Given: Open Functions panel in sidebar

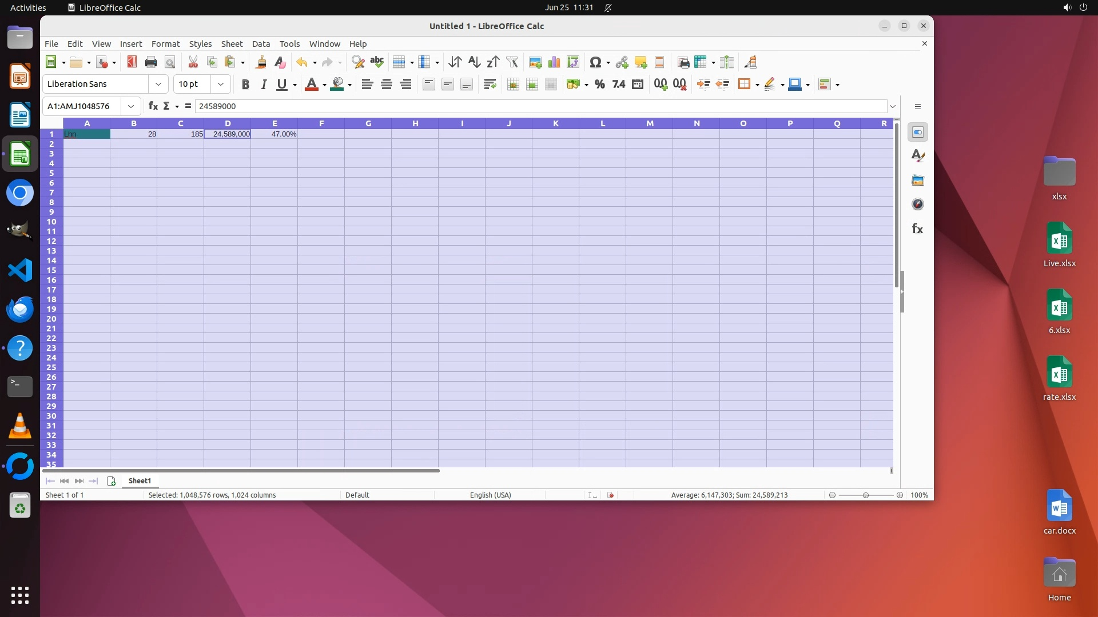Looking at the screenshot, I should tap(917, 229).
